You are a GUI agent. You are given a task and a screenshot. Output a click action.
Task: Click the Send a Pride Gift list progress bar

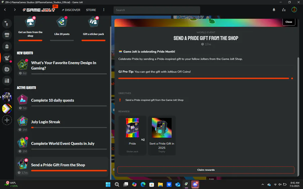[69, 171]
